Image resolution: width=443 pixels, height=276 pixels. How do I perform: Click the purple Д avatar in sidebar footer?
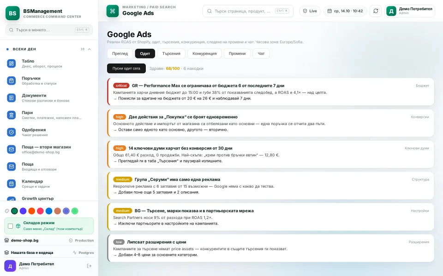pos(10,266)
